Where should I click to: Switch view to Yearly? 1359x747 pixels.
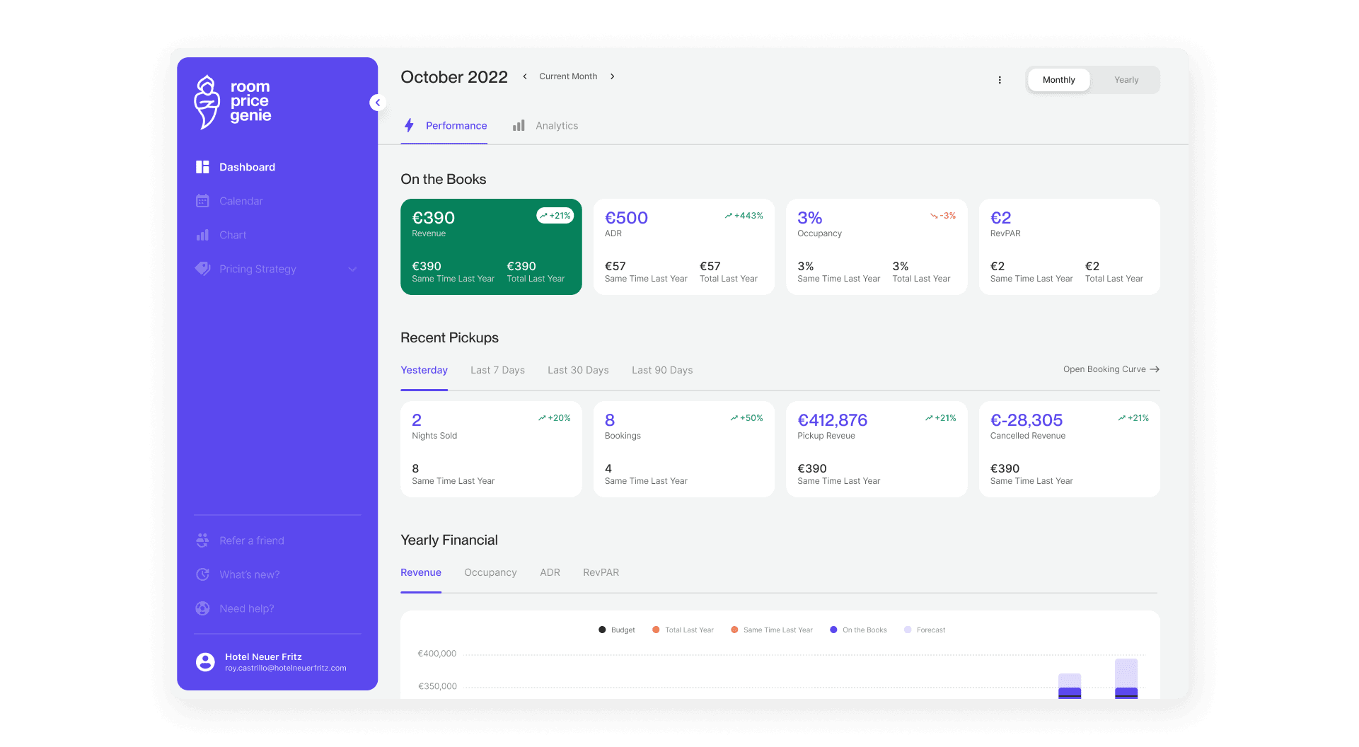pyautogui.click(x=1126, y=80)
